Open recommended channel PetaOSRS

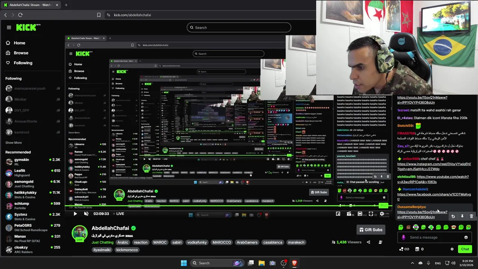coord(32,228)
